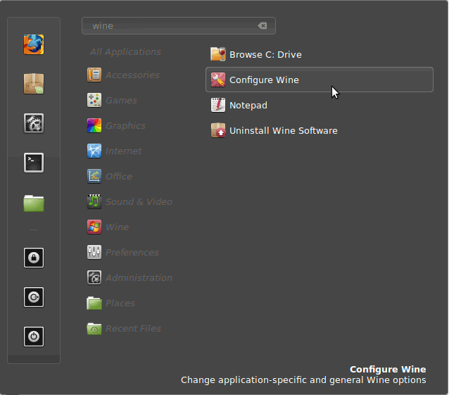Screen dimensions: 449x395
Task: Open System Settings gear icon
Action: point(33,123)
